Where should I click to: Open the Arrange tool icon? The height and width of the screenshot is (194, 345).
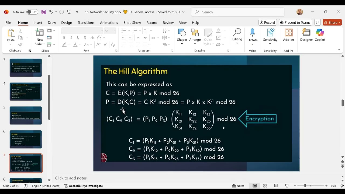point(195,33)
